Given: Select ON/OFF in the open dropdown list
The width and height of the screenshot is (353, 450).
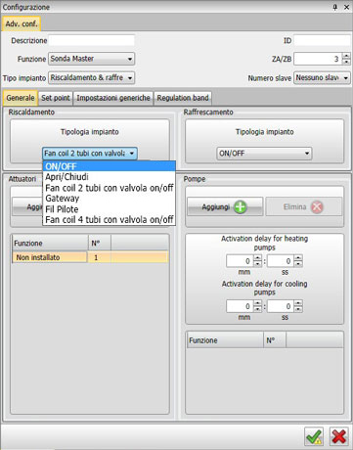Looking at the screenshot, I should point(110,166).
